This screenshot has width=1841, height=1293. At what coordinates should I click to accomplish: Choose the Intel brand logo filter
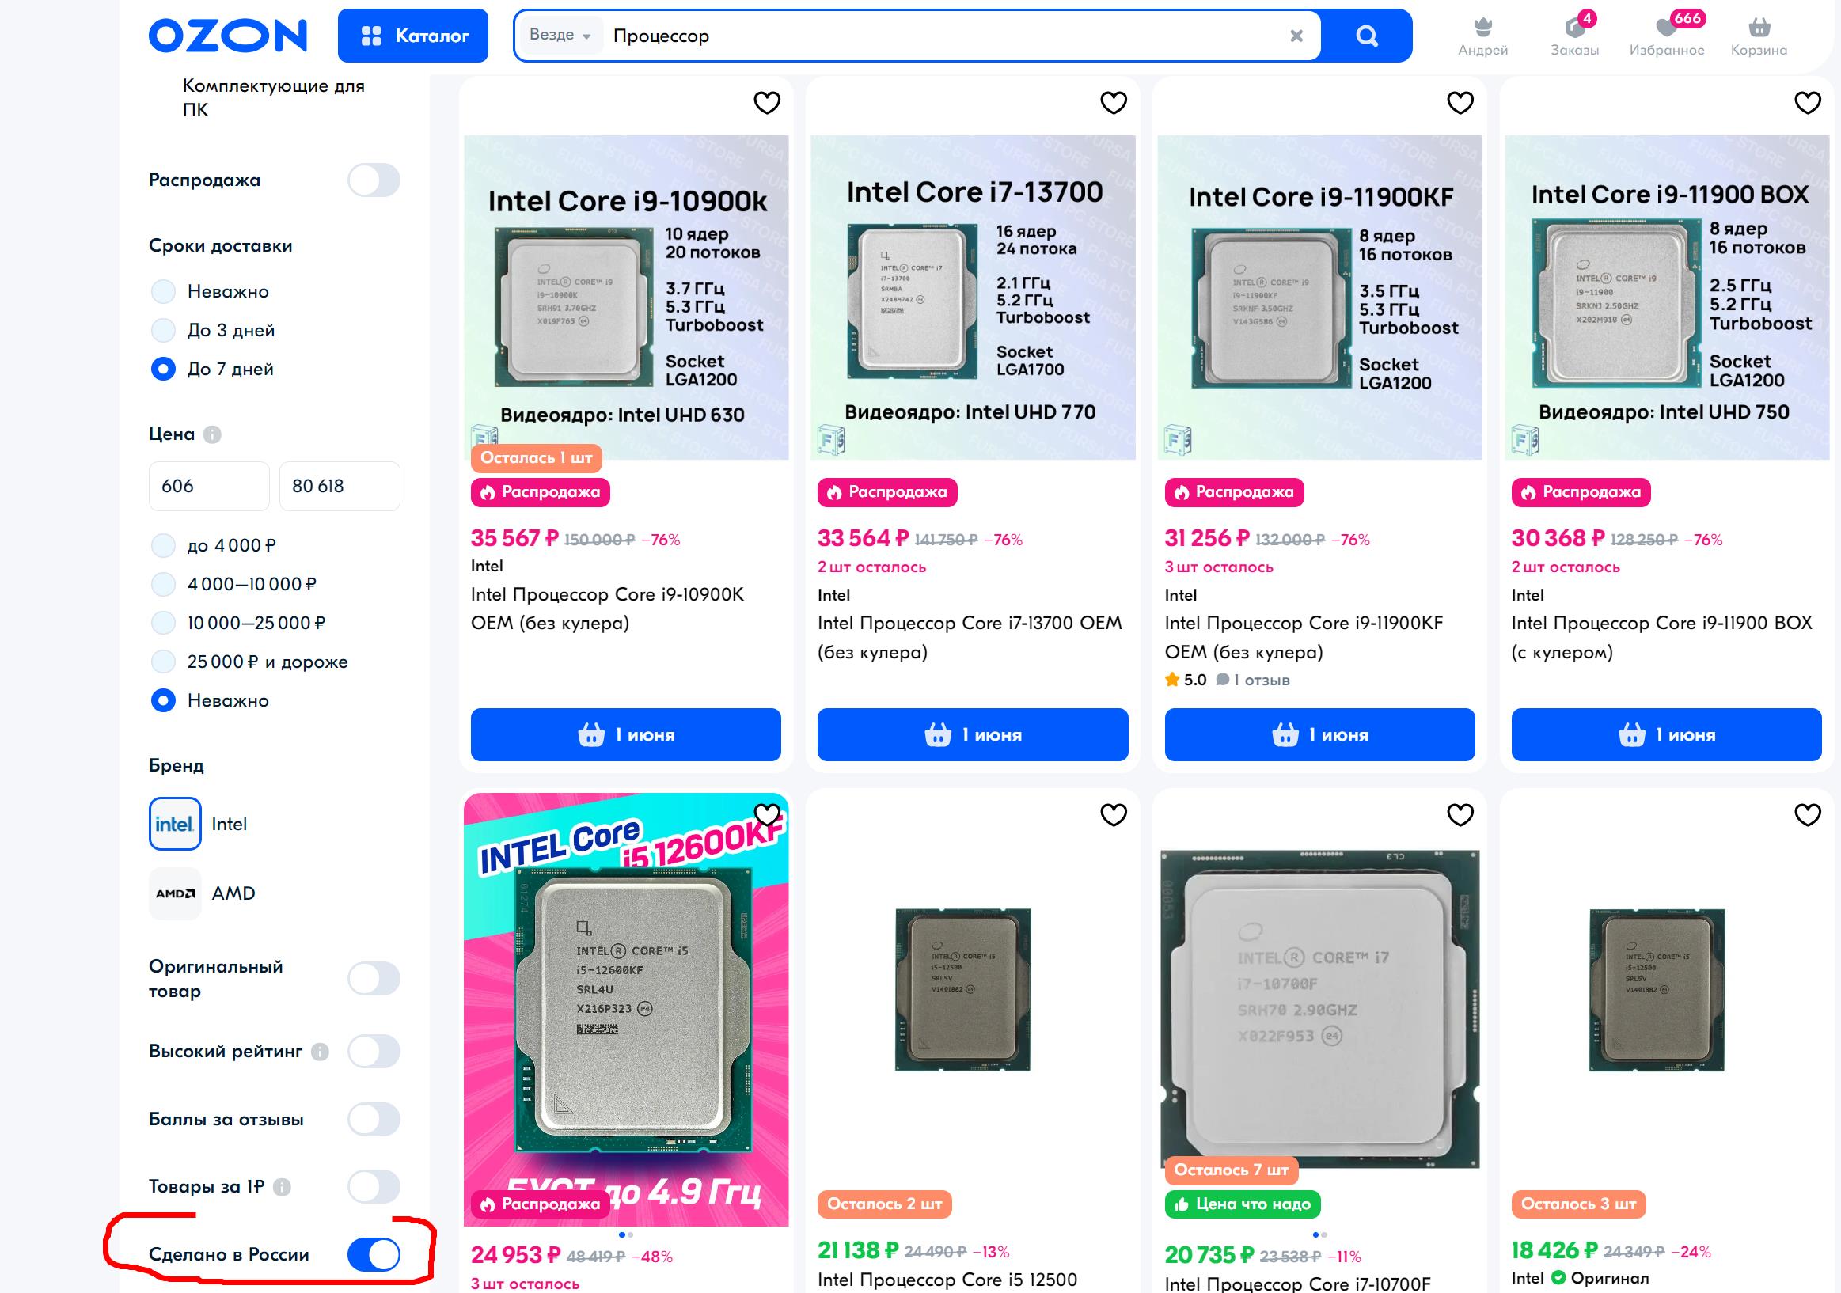click(175, 823)
